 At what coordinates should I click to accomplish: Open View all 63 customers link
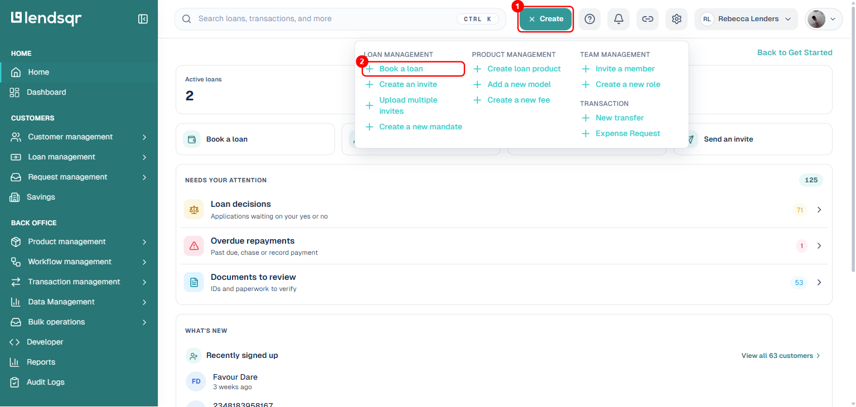(x=781, y=356)
